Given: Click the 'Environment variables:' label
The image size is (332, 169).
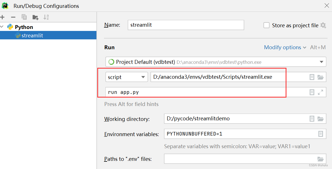Looking at the screenshot, I should tap(132, 134).
